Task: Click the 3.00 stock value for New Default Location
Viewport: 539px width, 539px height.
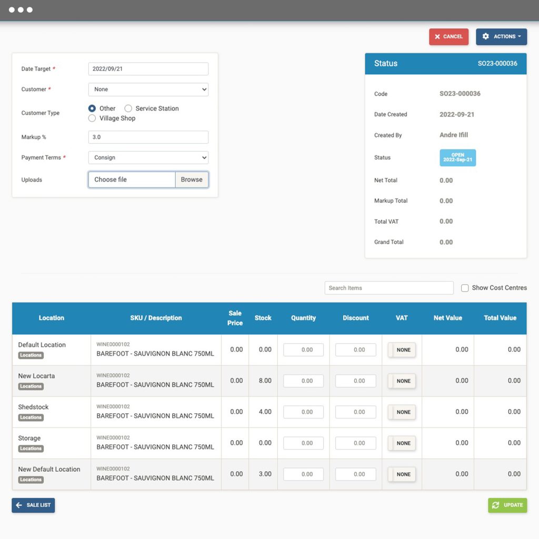Action: pyautogui.click(x=265, y=474)
